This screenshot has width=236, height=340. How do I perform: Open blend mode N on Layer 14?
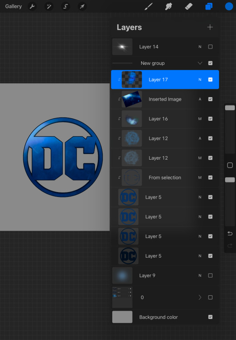click(200, 47)
